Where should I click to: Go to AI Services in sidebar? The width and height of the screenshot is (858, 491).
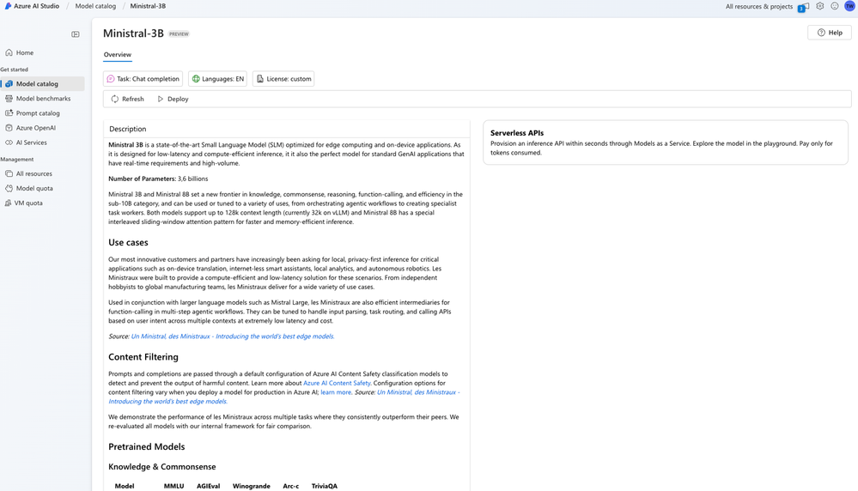31,142
